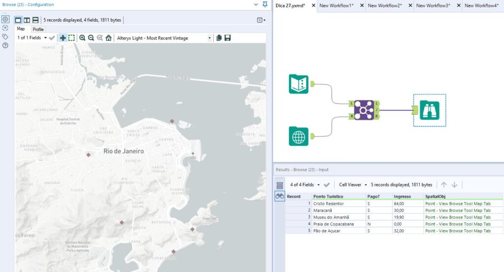The image size is (504, 272).
Task: Save the map image
Action: 227,38
